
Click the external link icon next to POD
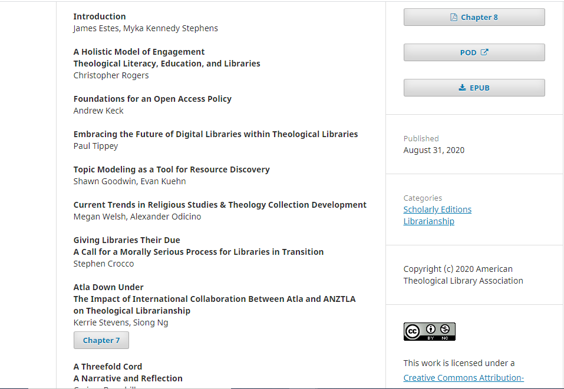(484, 52)
